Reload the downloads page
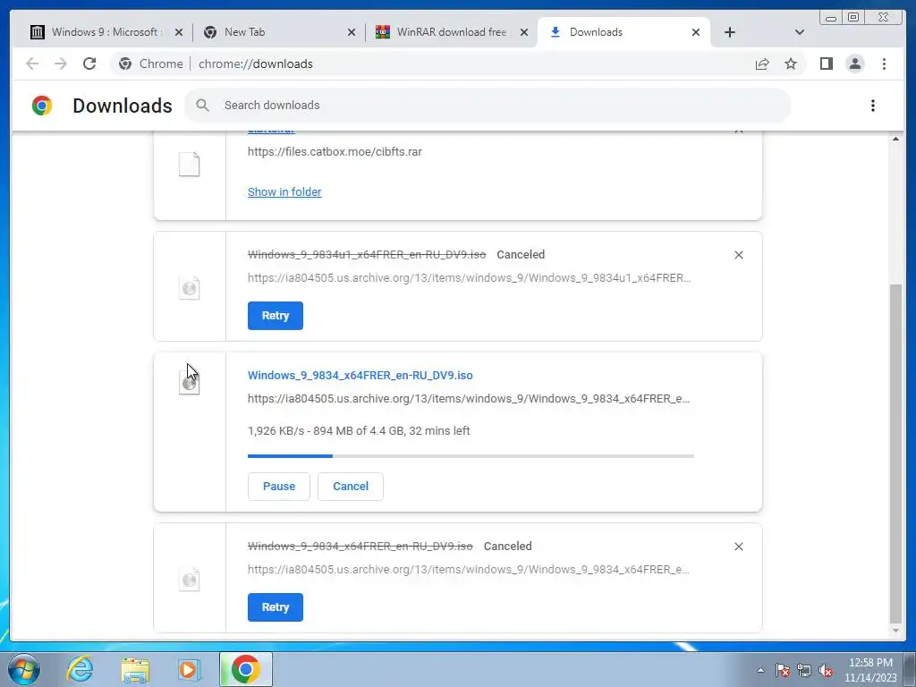 coord(89,64)
